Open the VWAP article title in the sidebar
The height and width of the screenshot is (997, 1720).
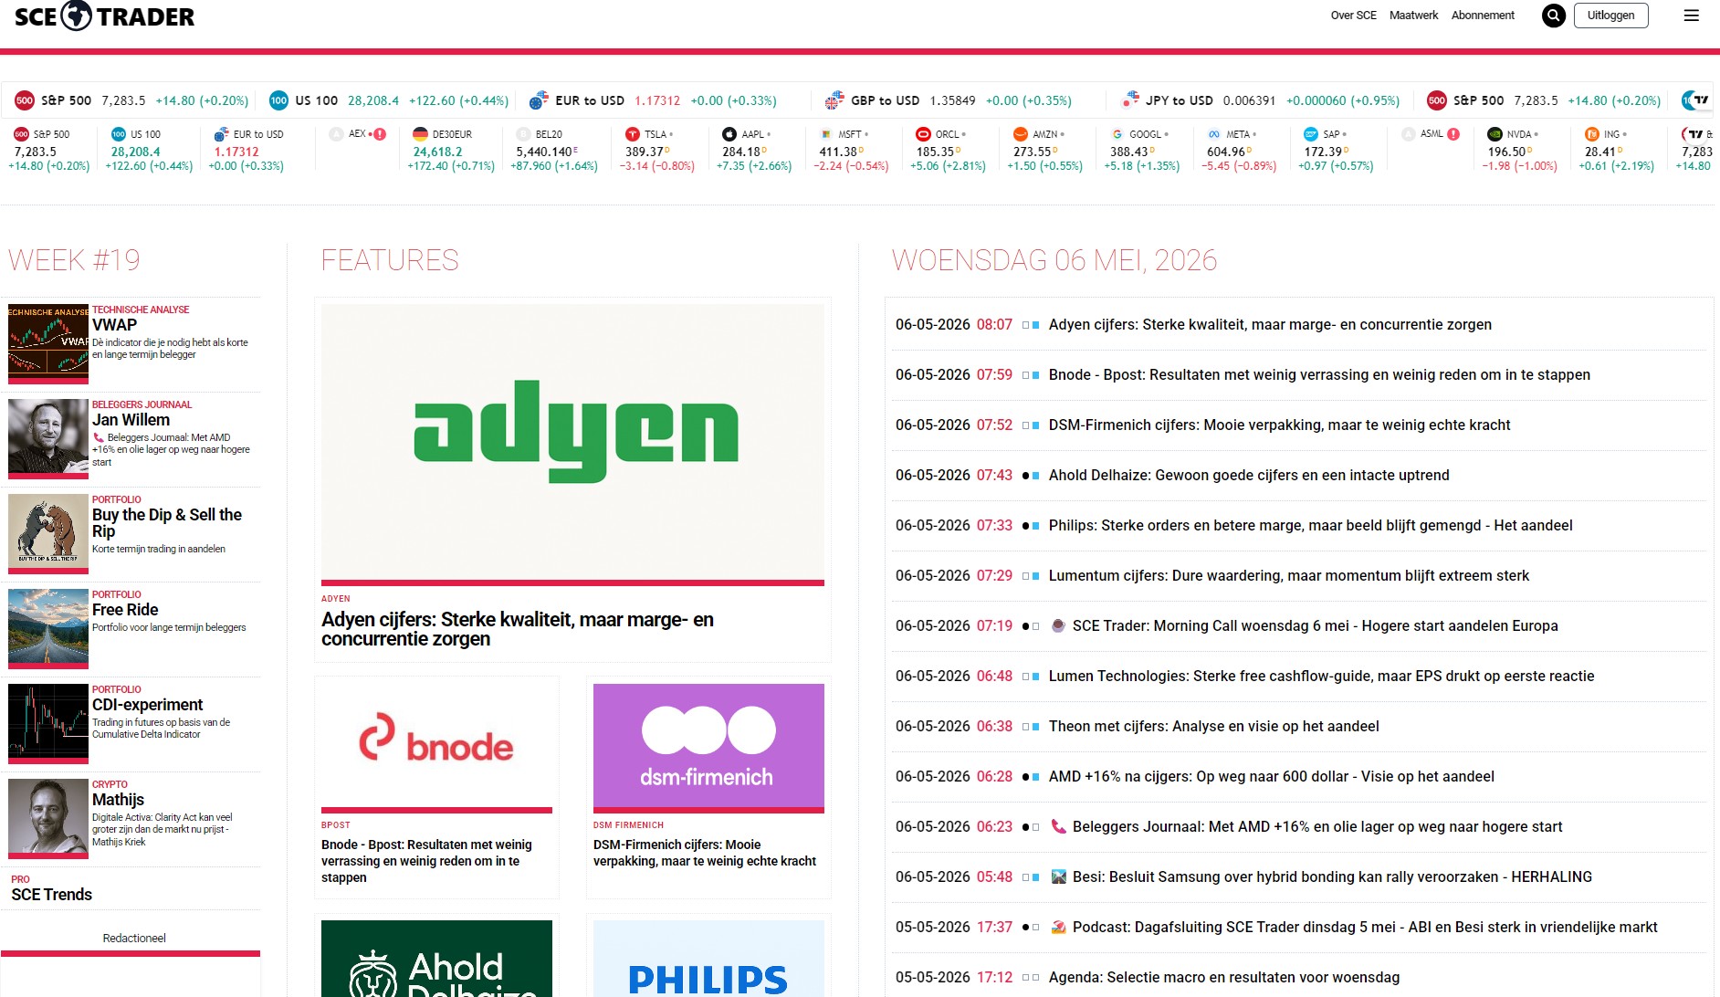115,325
